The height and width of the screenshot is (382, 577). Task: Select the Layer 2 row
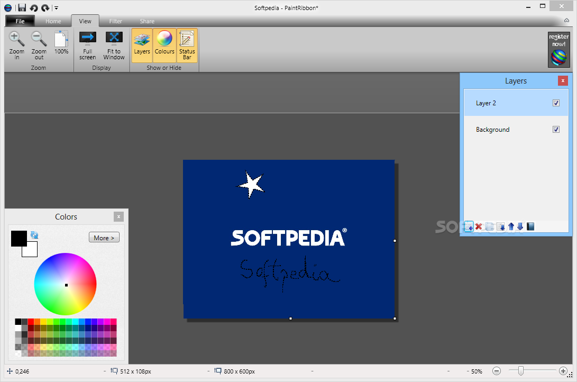(516, 103)
